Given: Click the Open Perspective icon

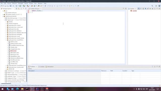Looking at the screenshot, I should click(156, 6).
